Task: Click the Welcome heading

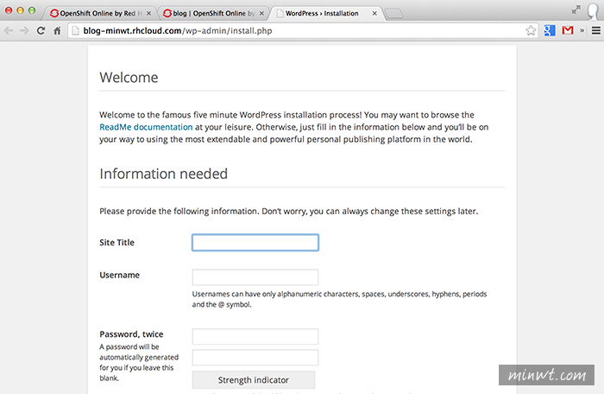Action: pyautogui.click(x=129, y=78)
